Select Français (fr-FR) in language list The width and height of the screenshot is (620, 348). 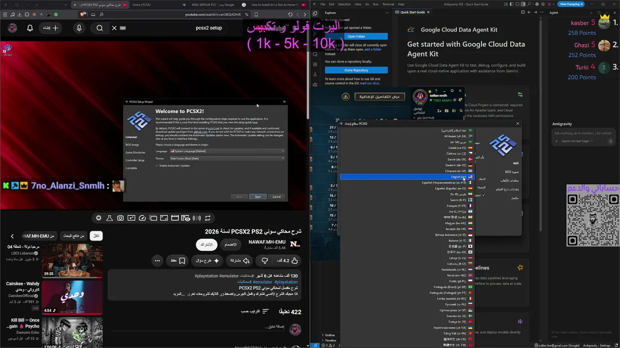(407, 206)
